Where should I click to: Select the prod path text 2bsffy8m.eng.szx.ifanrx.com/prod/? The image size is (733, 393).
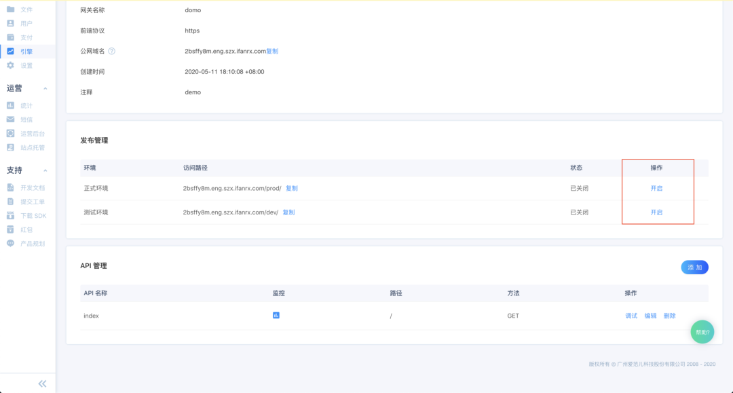(x=232, y=188)
